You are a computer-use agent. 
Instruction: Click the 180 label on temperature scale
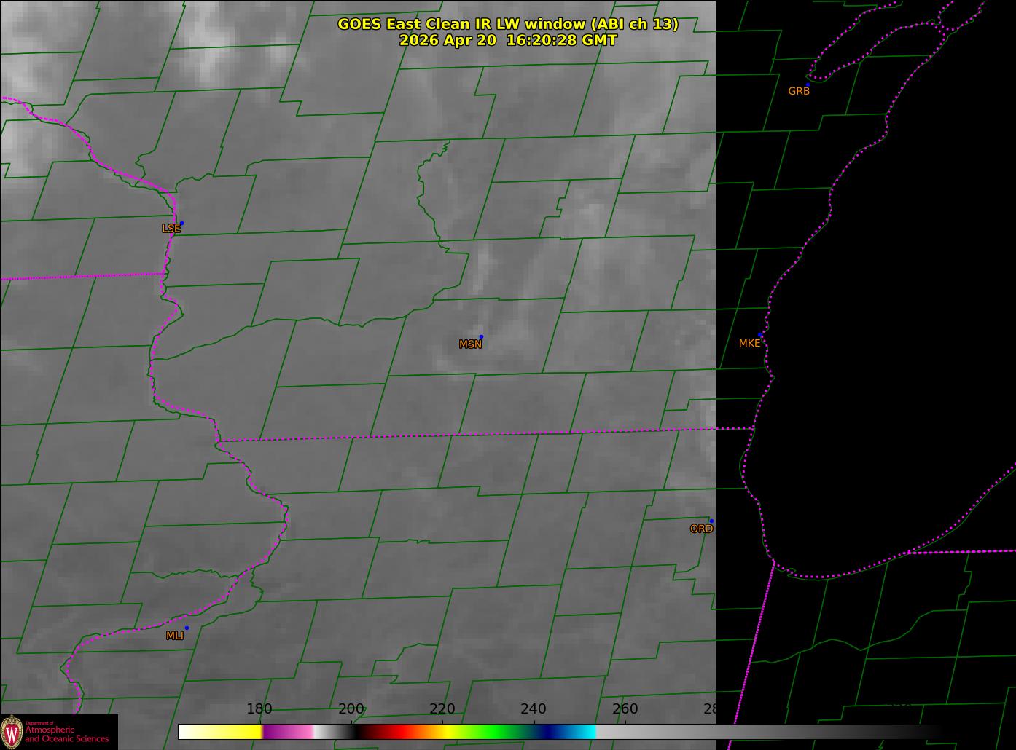click(259, 709)
